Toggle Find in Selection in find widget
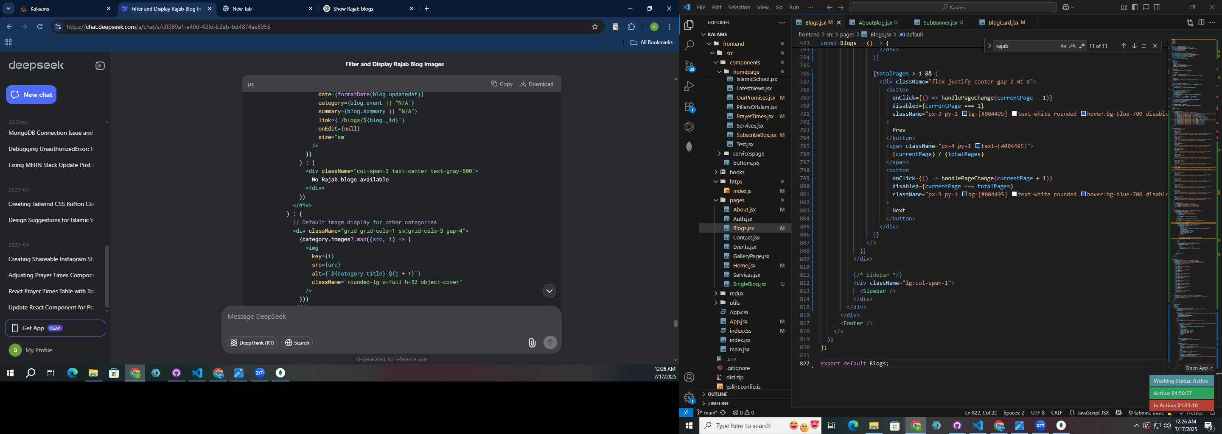The width and height of the screenshot is (1222, 434). click(x=1144, y=46)
